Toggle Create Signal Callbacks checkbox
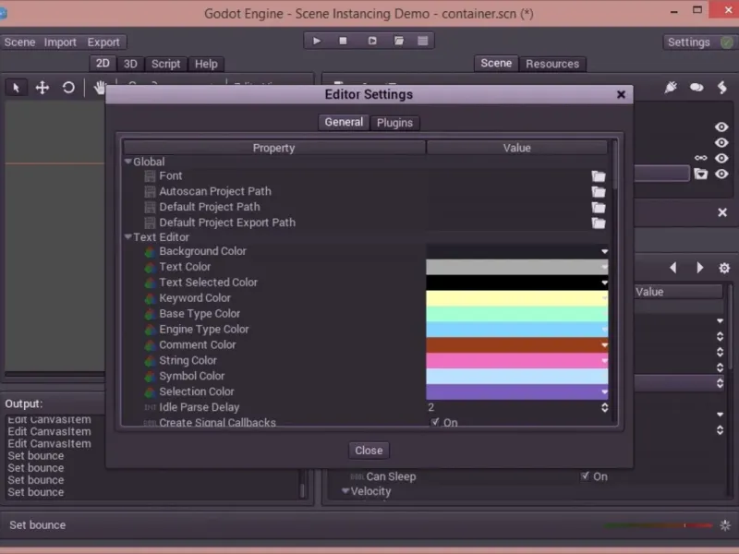Image resolution: width=739 pixels, height=554 pixels. 435,422
